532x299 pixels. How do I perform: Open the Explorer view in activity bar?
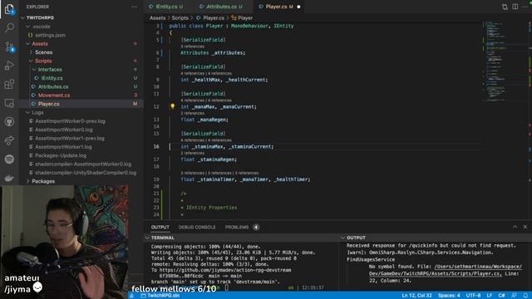(x=9, y=9)
